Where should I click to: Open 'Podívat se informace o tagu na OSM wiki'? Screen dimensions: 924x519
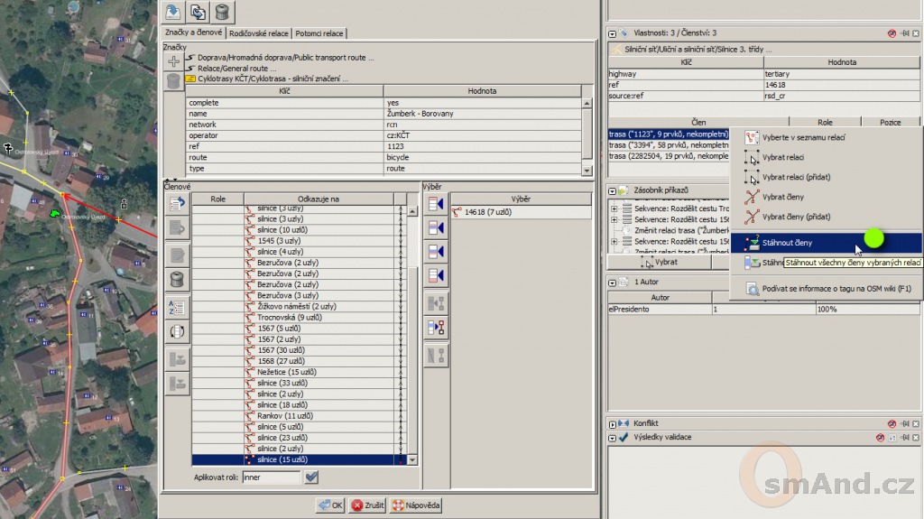[825, 289]
